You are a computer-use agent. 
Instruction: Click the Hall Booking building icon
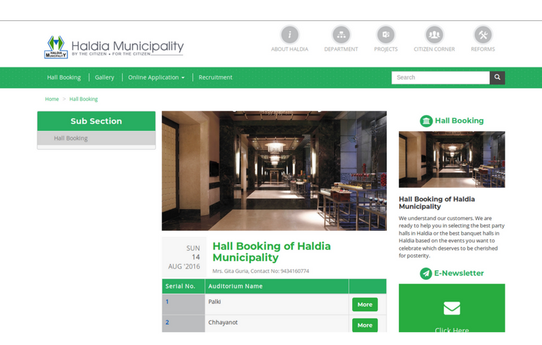coord(426,121)
